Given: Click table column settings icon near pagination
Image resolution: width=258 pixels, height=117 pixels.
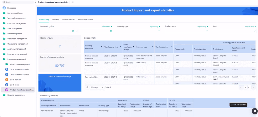Looking at the screenshot, I should point(87,87).
